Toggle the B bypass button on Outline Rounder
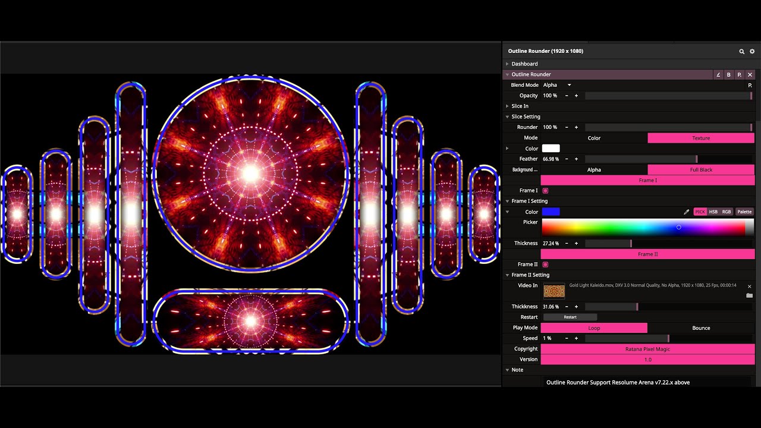This screenshot has width=761, height=428. [x=729, y=75]
